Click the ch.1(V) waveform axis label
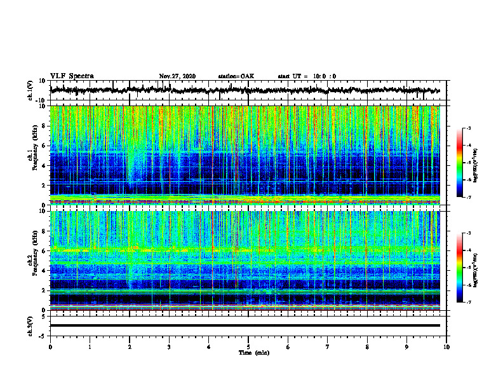The image size is (503, 389). point(30,90)
